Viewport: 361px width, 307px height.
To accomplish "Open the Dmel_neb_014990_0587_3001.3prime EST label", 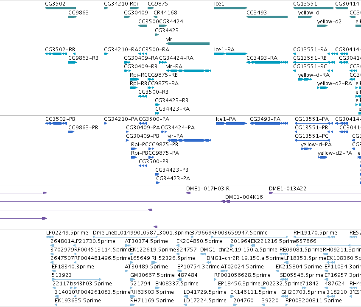I will pyautogui.click(x=142, y=233).
